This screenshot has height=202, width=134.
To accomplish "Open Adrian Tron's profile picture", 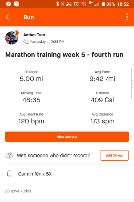I will click(12, 38).
